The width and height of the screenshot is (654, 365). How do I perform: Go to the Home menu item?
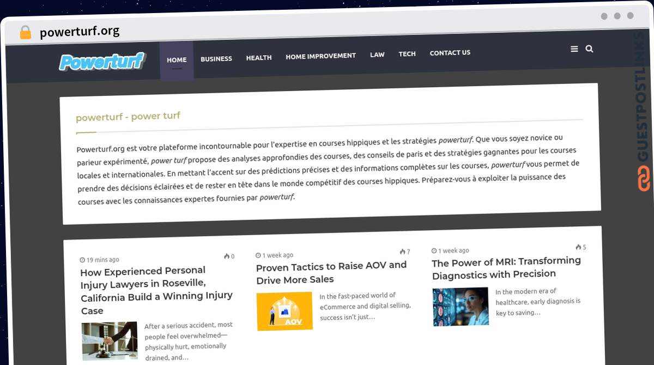coord(177,60)
